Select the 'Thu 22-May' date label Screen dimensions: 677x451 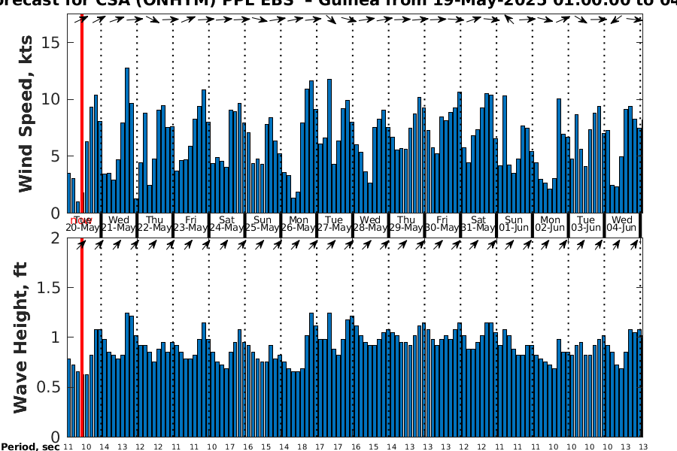pos(154,224)
